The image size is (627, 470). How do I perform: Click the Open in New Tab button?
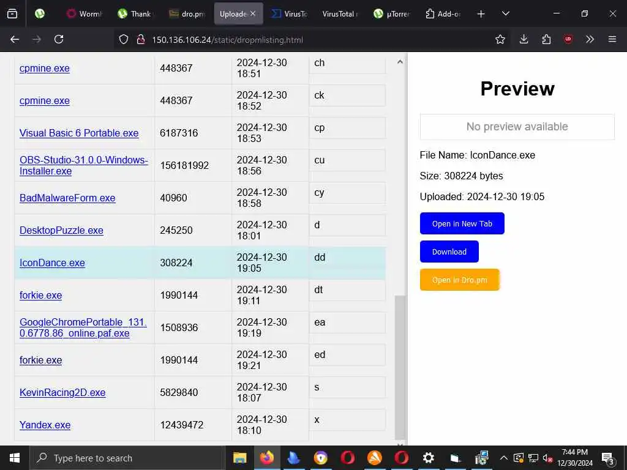pyautogui.click(x=462, y=223)
